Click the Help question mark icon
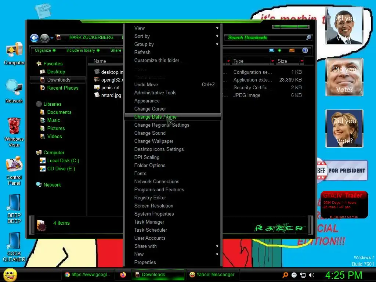Viewport: 376px width, 282px height. [305, 50]
